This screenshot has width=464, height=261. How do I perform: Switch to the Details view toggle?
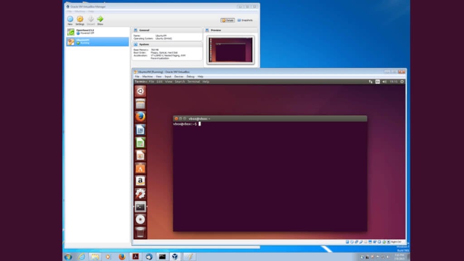[x=228, y=20]
